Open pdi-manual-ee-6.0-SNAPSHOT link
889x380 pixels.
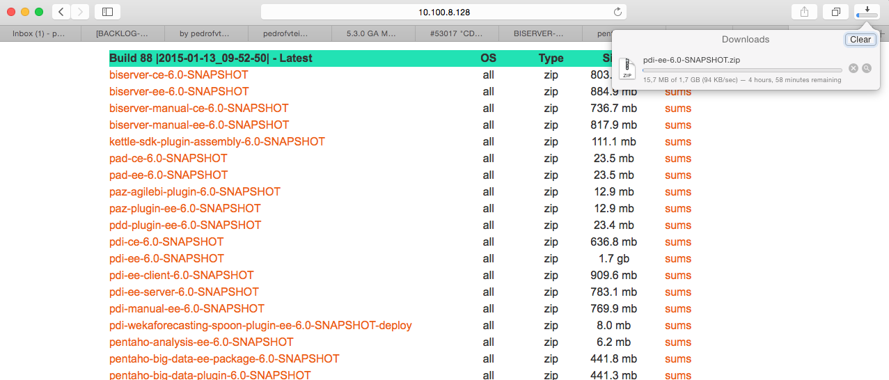coord(187,308)
